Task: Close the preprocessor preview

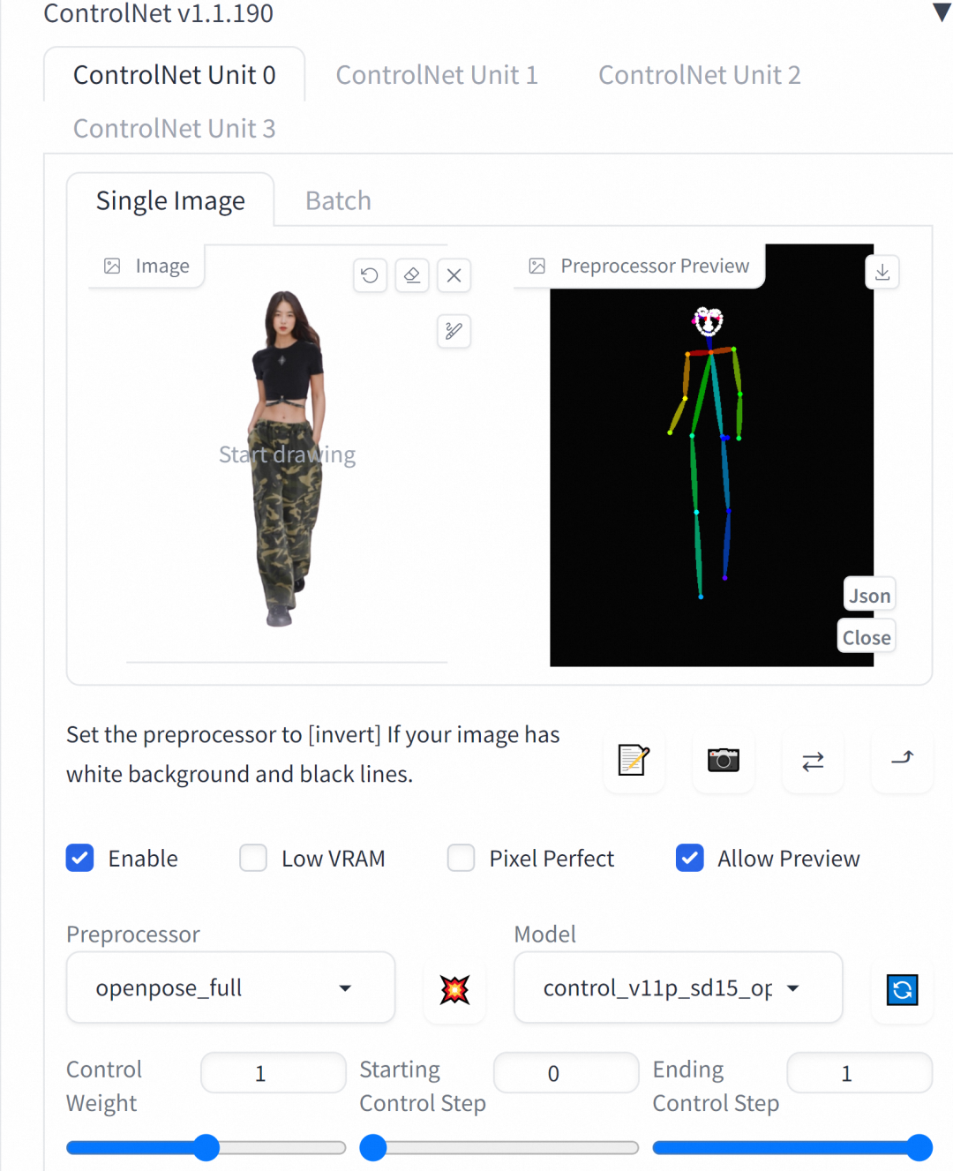Action: [x=867, y=637]
